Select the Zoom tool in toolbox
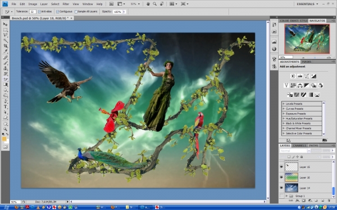 (x=6, y=129)
